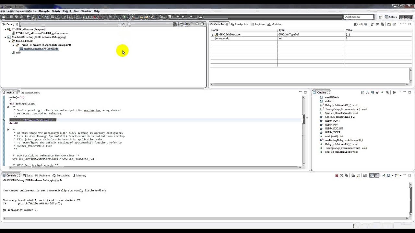Open Outline view menu triangle
This screenshot has width=415, height=233.
click(400, 92)
